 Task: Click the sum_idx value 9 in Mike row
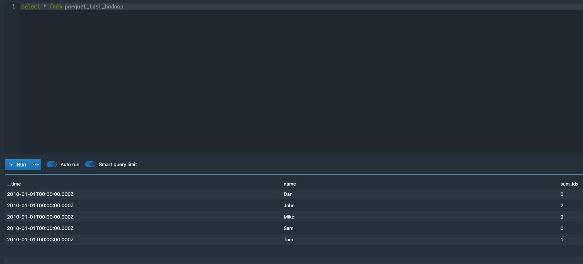point(562,217)
